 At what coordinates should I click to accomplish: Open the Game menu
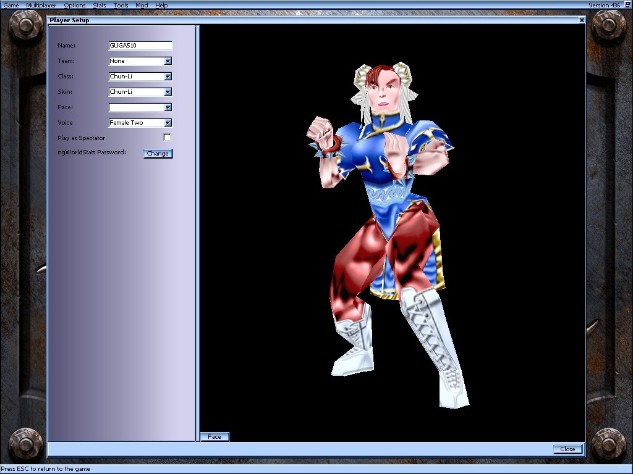coord(11,5)
